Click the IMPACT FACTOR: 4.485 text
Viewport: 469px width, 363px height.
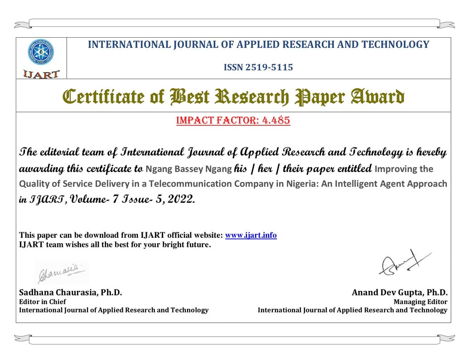click(233, 120)
